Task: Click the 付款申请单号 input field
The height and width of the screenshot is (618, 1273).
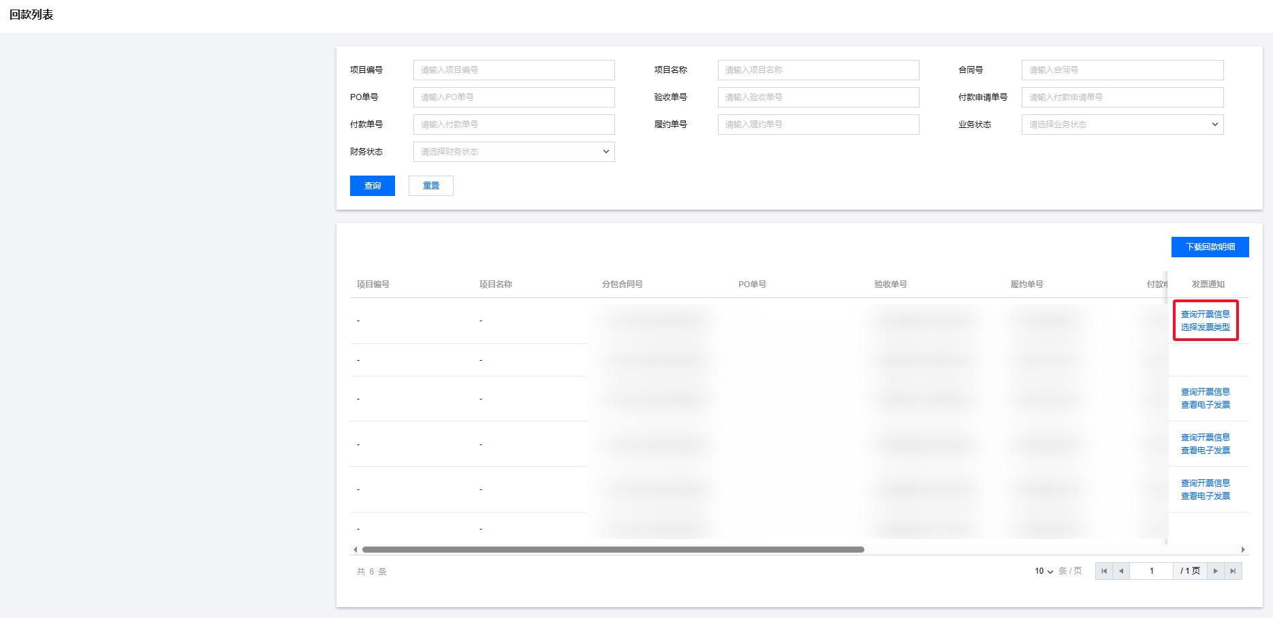Action: pyautogui.click(x=1122, y=97)
